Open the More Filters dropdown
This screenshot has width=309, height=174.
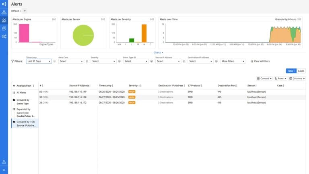233,61
